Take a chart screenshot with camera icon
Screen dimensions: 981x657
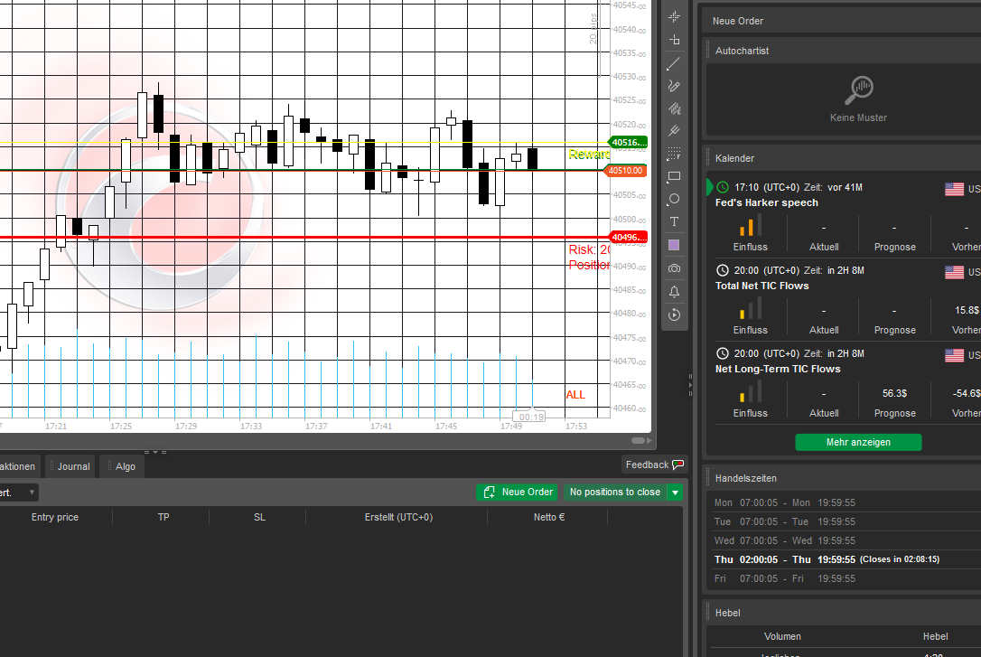coord(674,268)
